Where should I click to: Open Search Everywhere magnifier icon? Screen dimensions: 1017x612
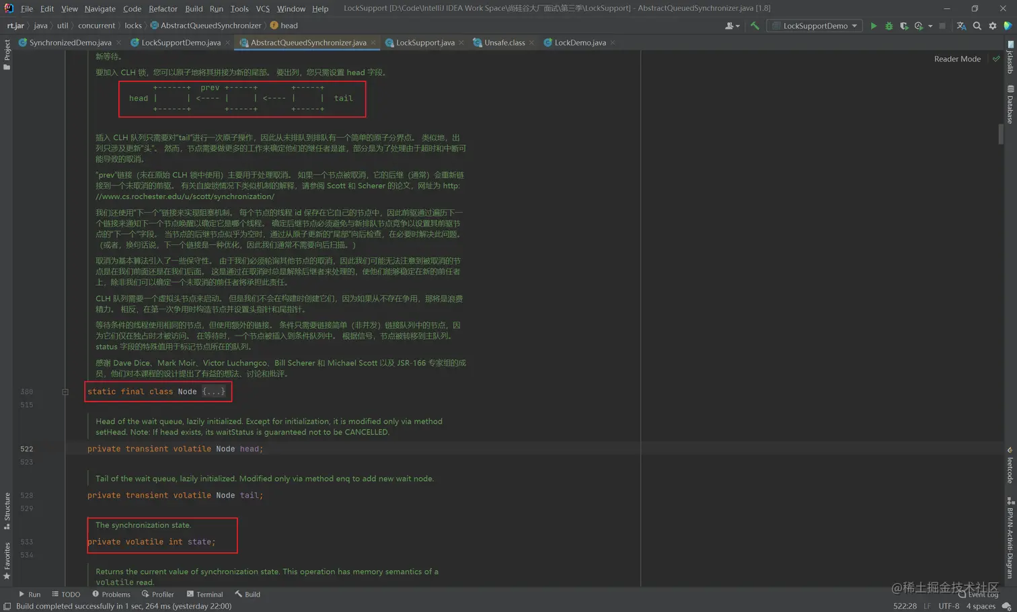977,26
